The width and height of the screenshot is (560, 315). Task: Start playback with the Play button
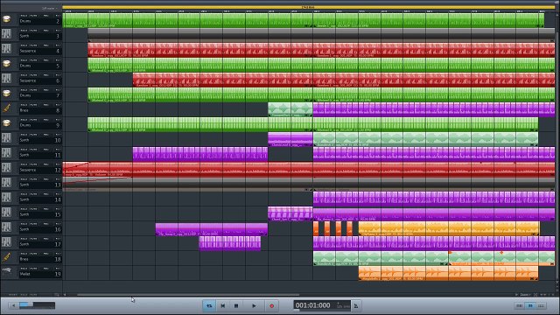(254, 305)
